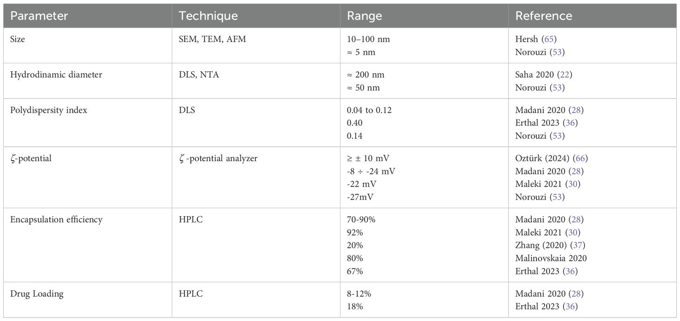Click the 70-90% encapsulation range value
The height and width of the screenshot is (321, 680).
click(x=360, y=219)
